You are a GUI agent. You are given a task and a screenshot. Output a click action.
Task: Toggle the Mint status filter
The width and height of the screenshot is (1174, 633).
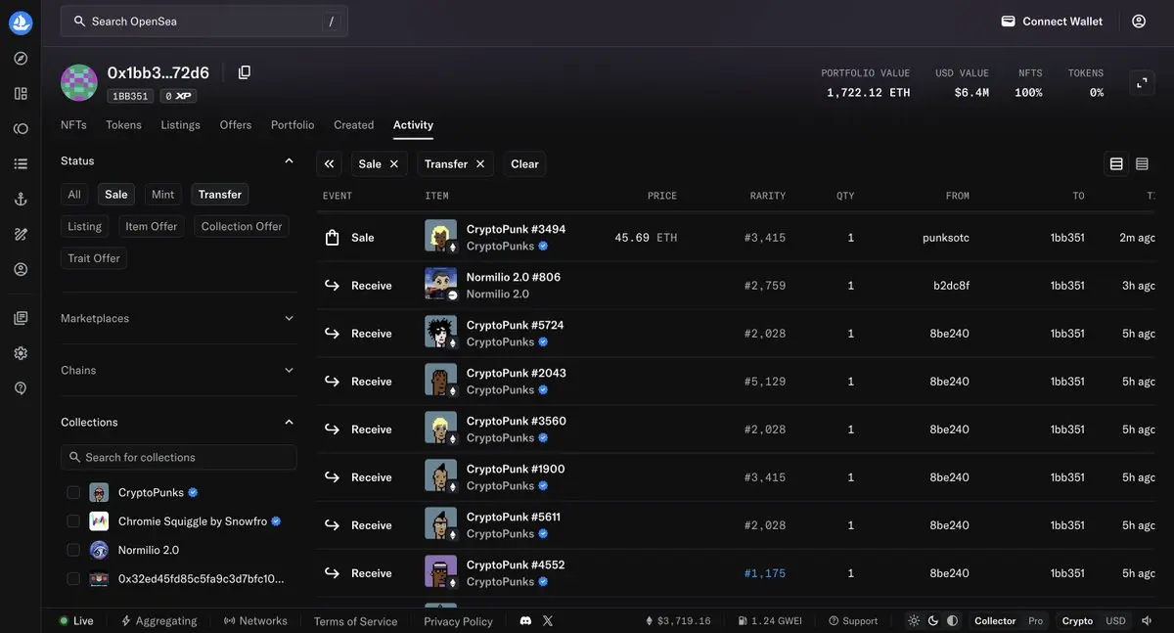point(163,195)
